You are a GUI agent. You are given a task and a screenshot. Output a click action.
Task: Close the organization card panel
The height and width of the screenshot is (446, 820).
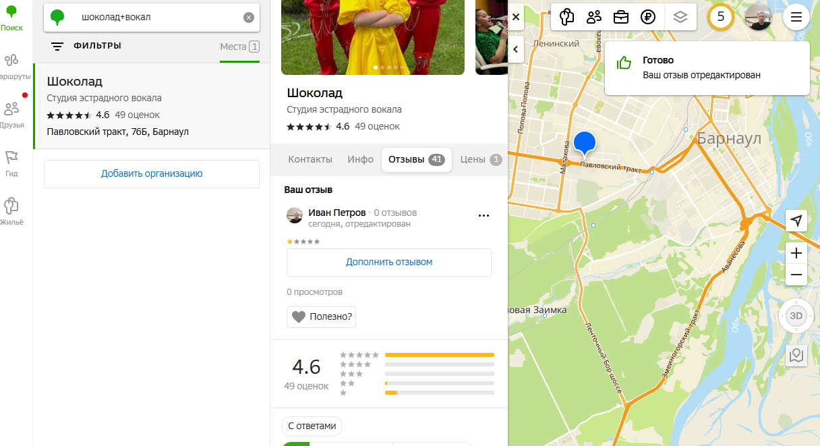point(516,18)
